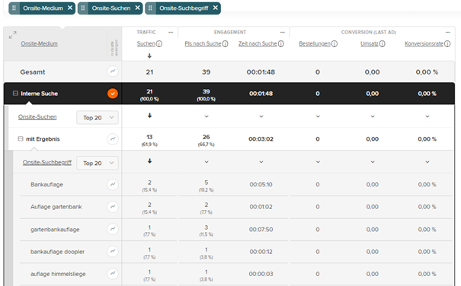Sort Onsite-Suchen by Zeit nach Suche chevron

[261, 116]
